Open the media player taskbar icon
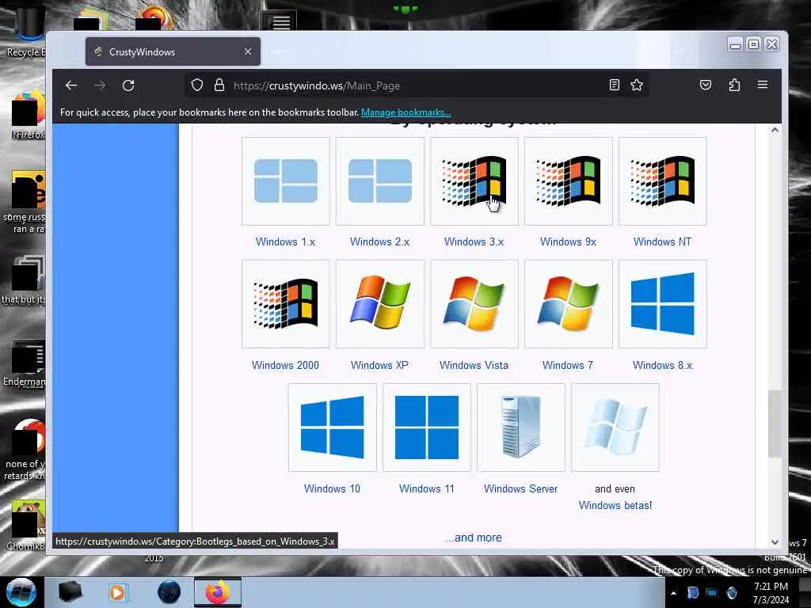This screenshot has height=608, width=811. click(x=118, y=592)
